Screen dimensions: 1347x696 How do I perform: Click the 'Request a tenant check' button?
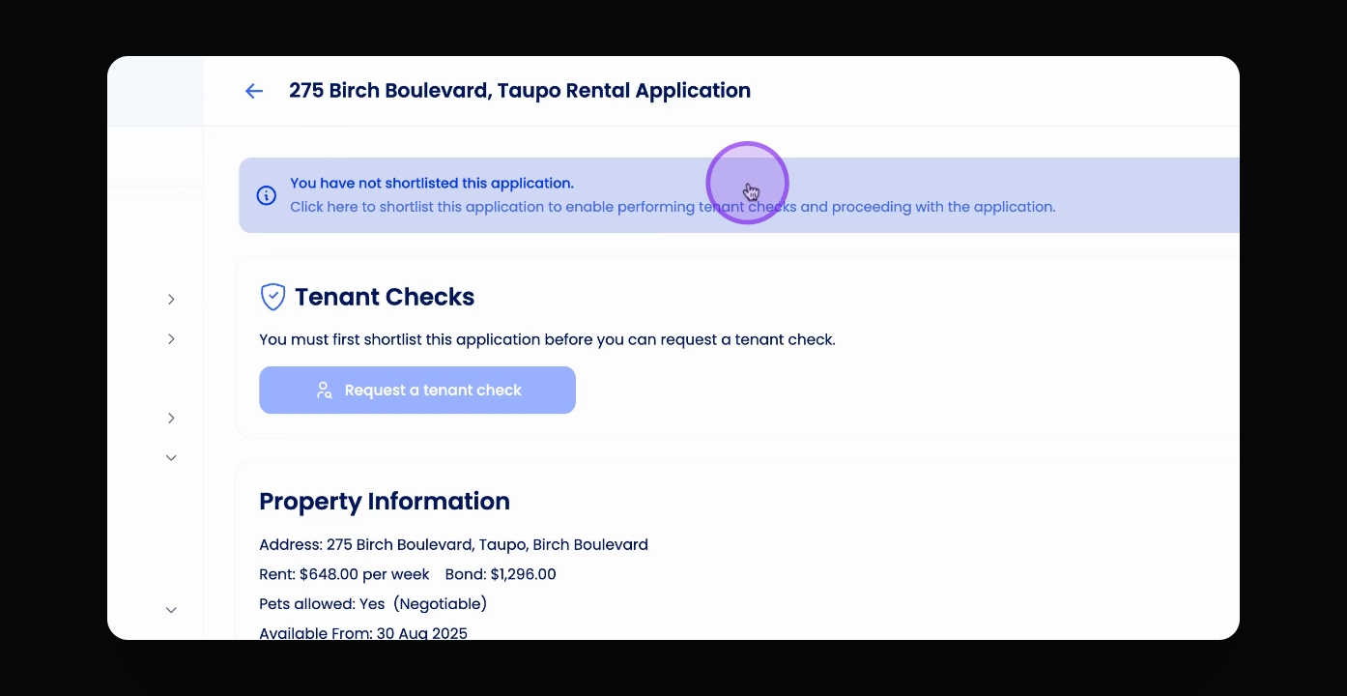tap(417, 391)
